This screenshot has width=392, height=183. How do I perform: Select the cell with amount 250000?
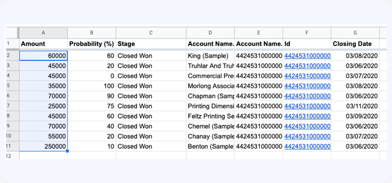pos(43,146)
